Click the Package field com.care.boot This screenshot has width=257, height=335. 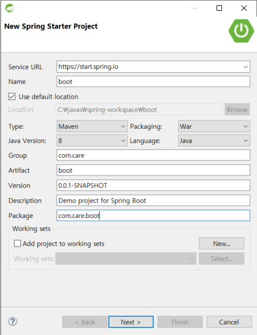154,215
